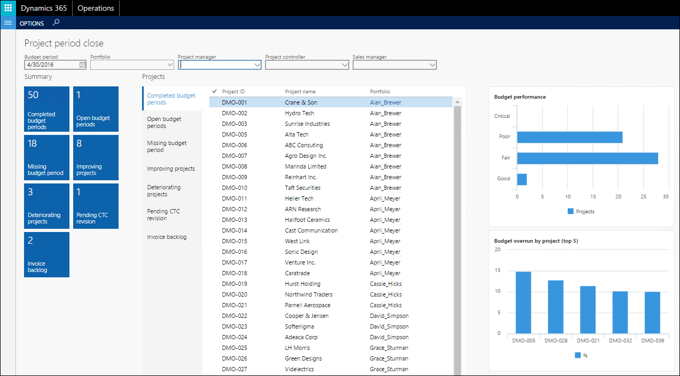Click the select-all checkmark column header
Viewport: 680px width, 376px height.
[x=214, y=92]
